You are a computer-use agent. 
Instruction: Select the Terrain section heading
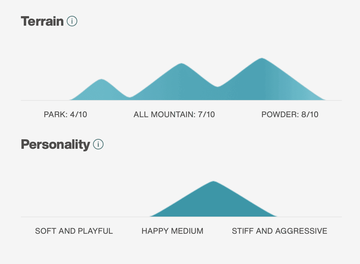(42, 21)
